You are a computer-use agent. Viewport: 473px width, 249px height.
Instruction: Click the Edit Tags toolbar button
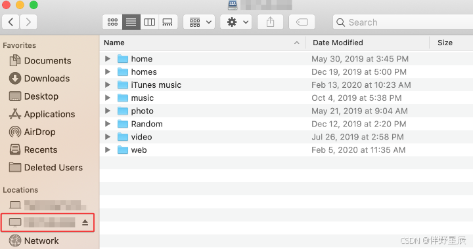[x=302, y=22]
